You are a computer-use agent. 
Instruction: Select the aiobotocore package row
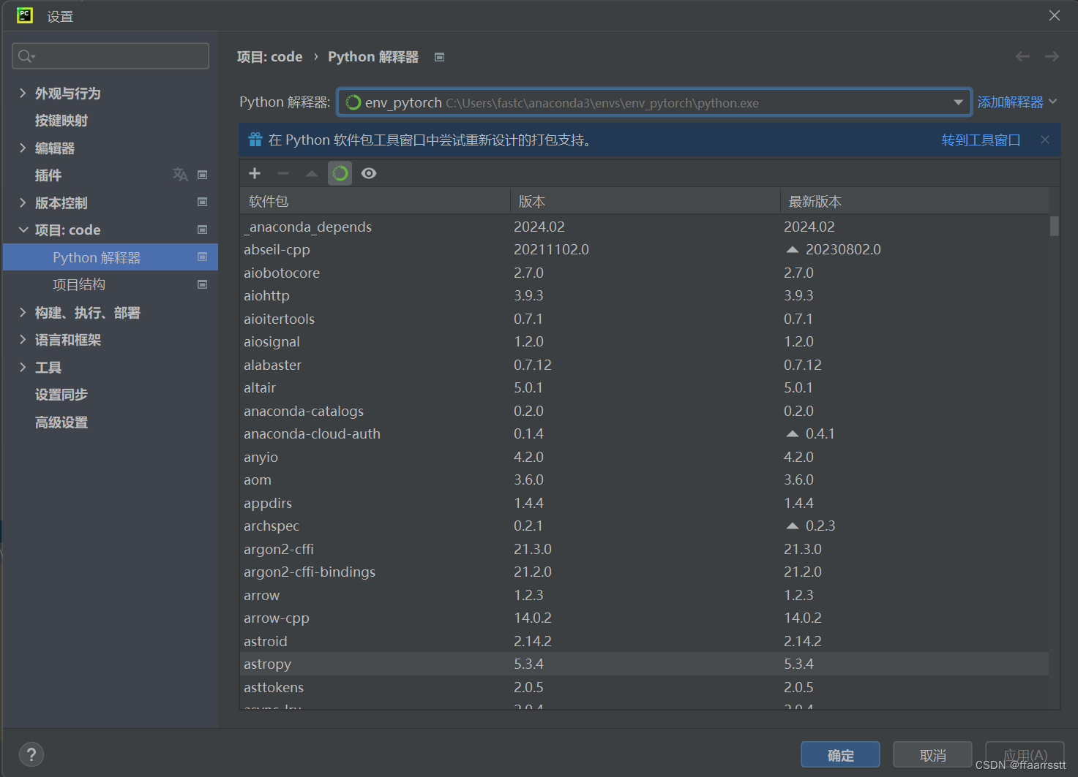coord(644,273)
